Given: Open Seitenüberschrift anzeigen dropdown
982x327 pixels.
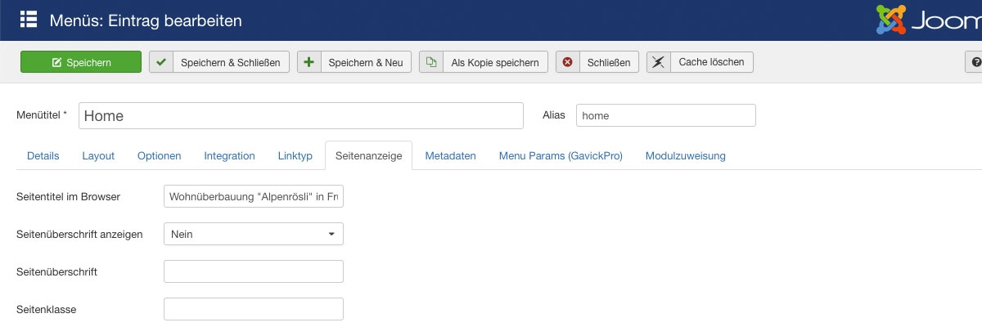Looking at the screenshot, I should (x=254, y=234).
